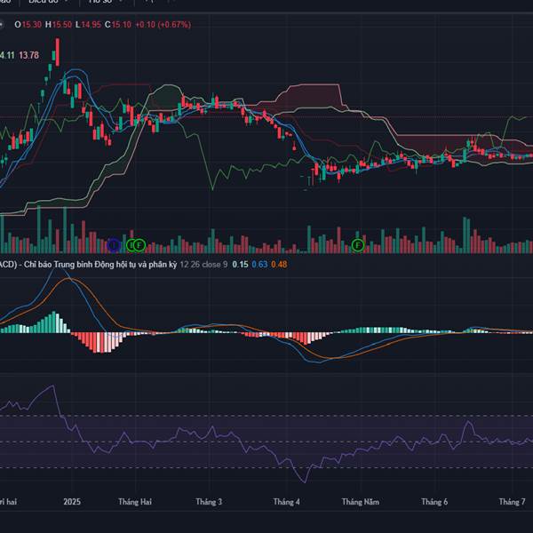Click the green F marker near Tháng Hai
The image size is (533, 533).
[139, 245]
